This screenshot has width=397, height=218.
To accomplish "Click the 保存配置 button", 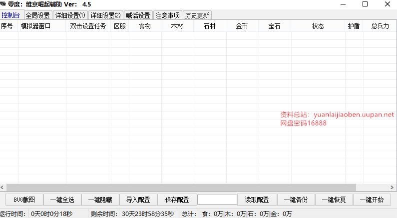I will click(x=177, y=200).
